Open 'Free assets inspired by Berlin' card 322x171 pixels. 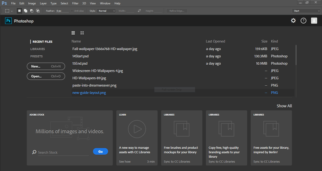(271, 138)
